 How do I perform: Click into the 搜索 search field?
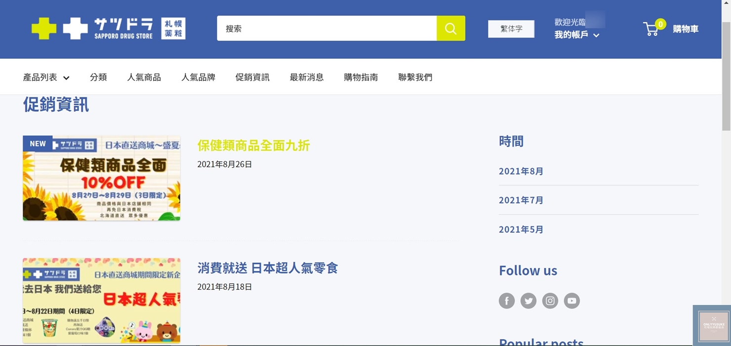[326, 28]
